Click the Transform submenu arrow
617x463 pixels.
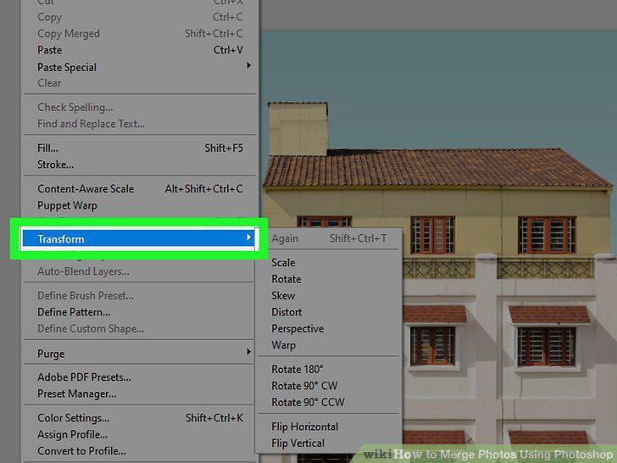point(248,237)
